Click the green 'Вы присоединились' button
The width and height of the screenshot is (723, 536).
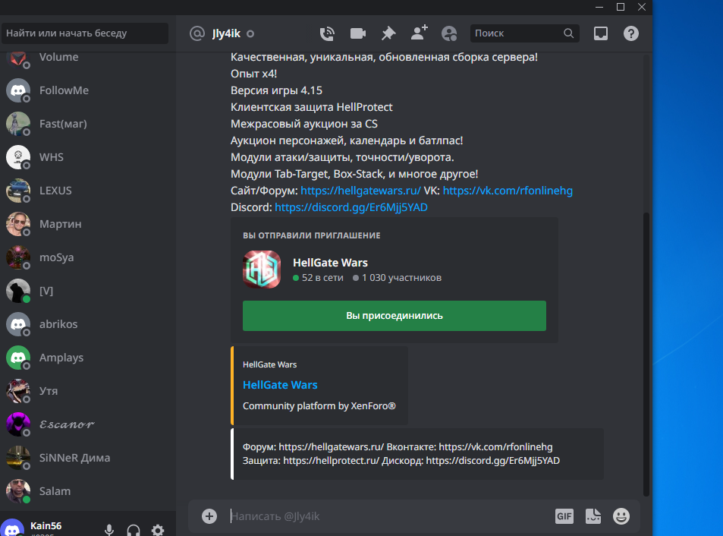(x=395, y=316)
